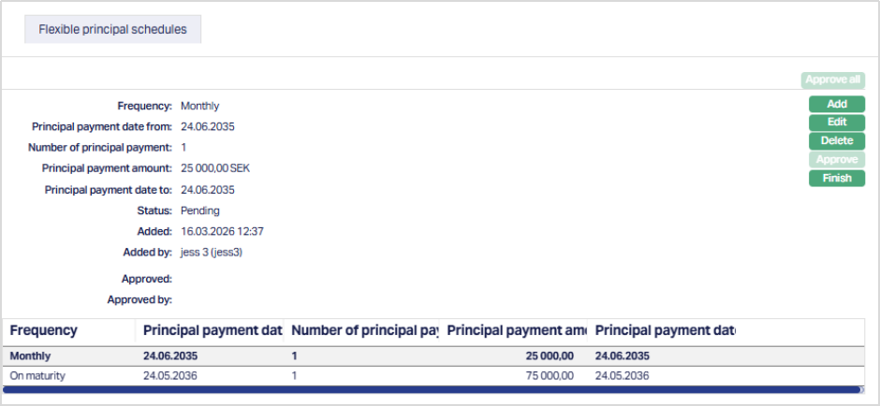Click the Principal payment amount column header
880x406 pixels.
tap(516, 331)
